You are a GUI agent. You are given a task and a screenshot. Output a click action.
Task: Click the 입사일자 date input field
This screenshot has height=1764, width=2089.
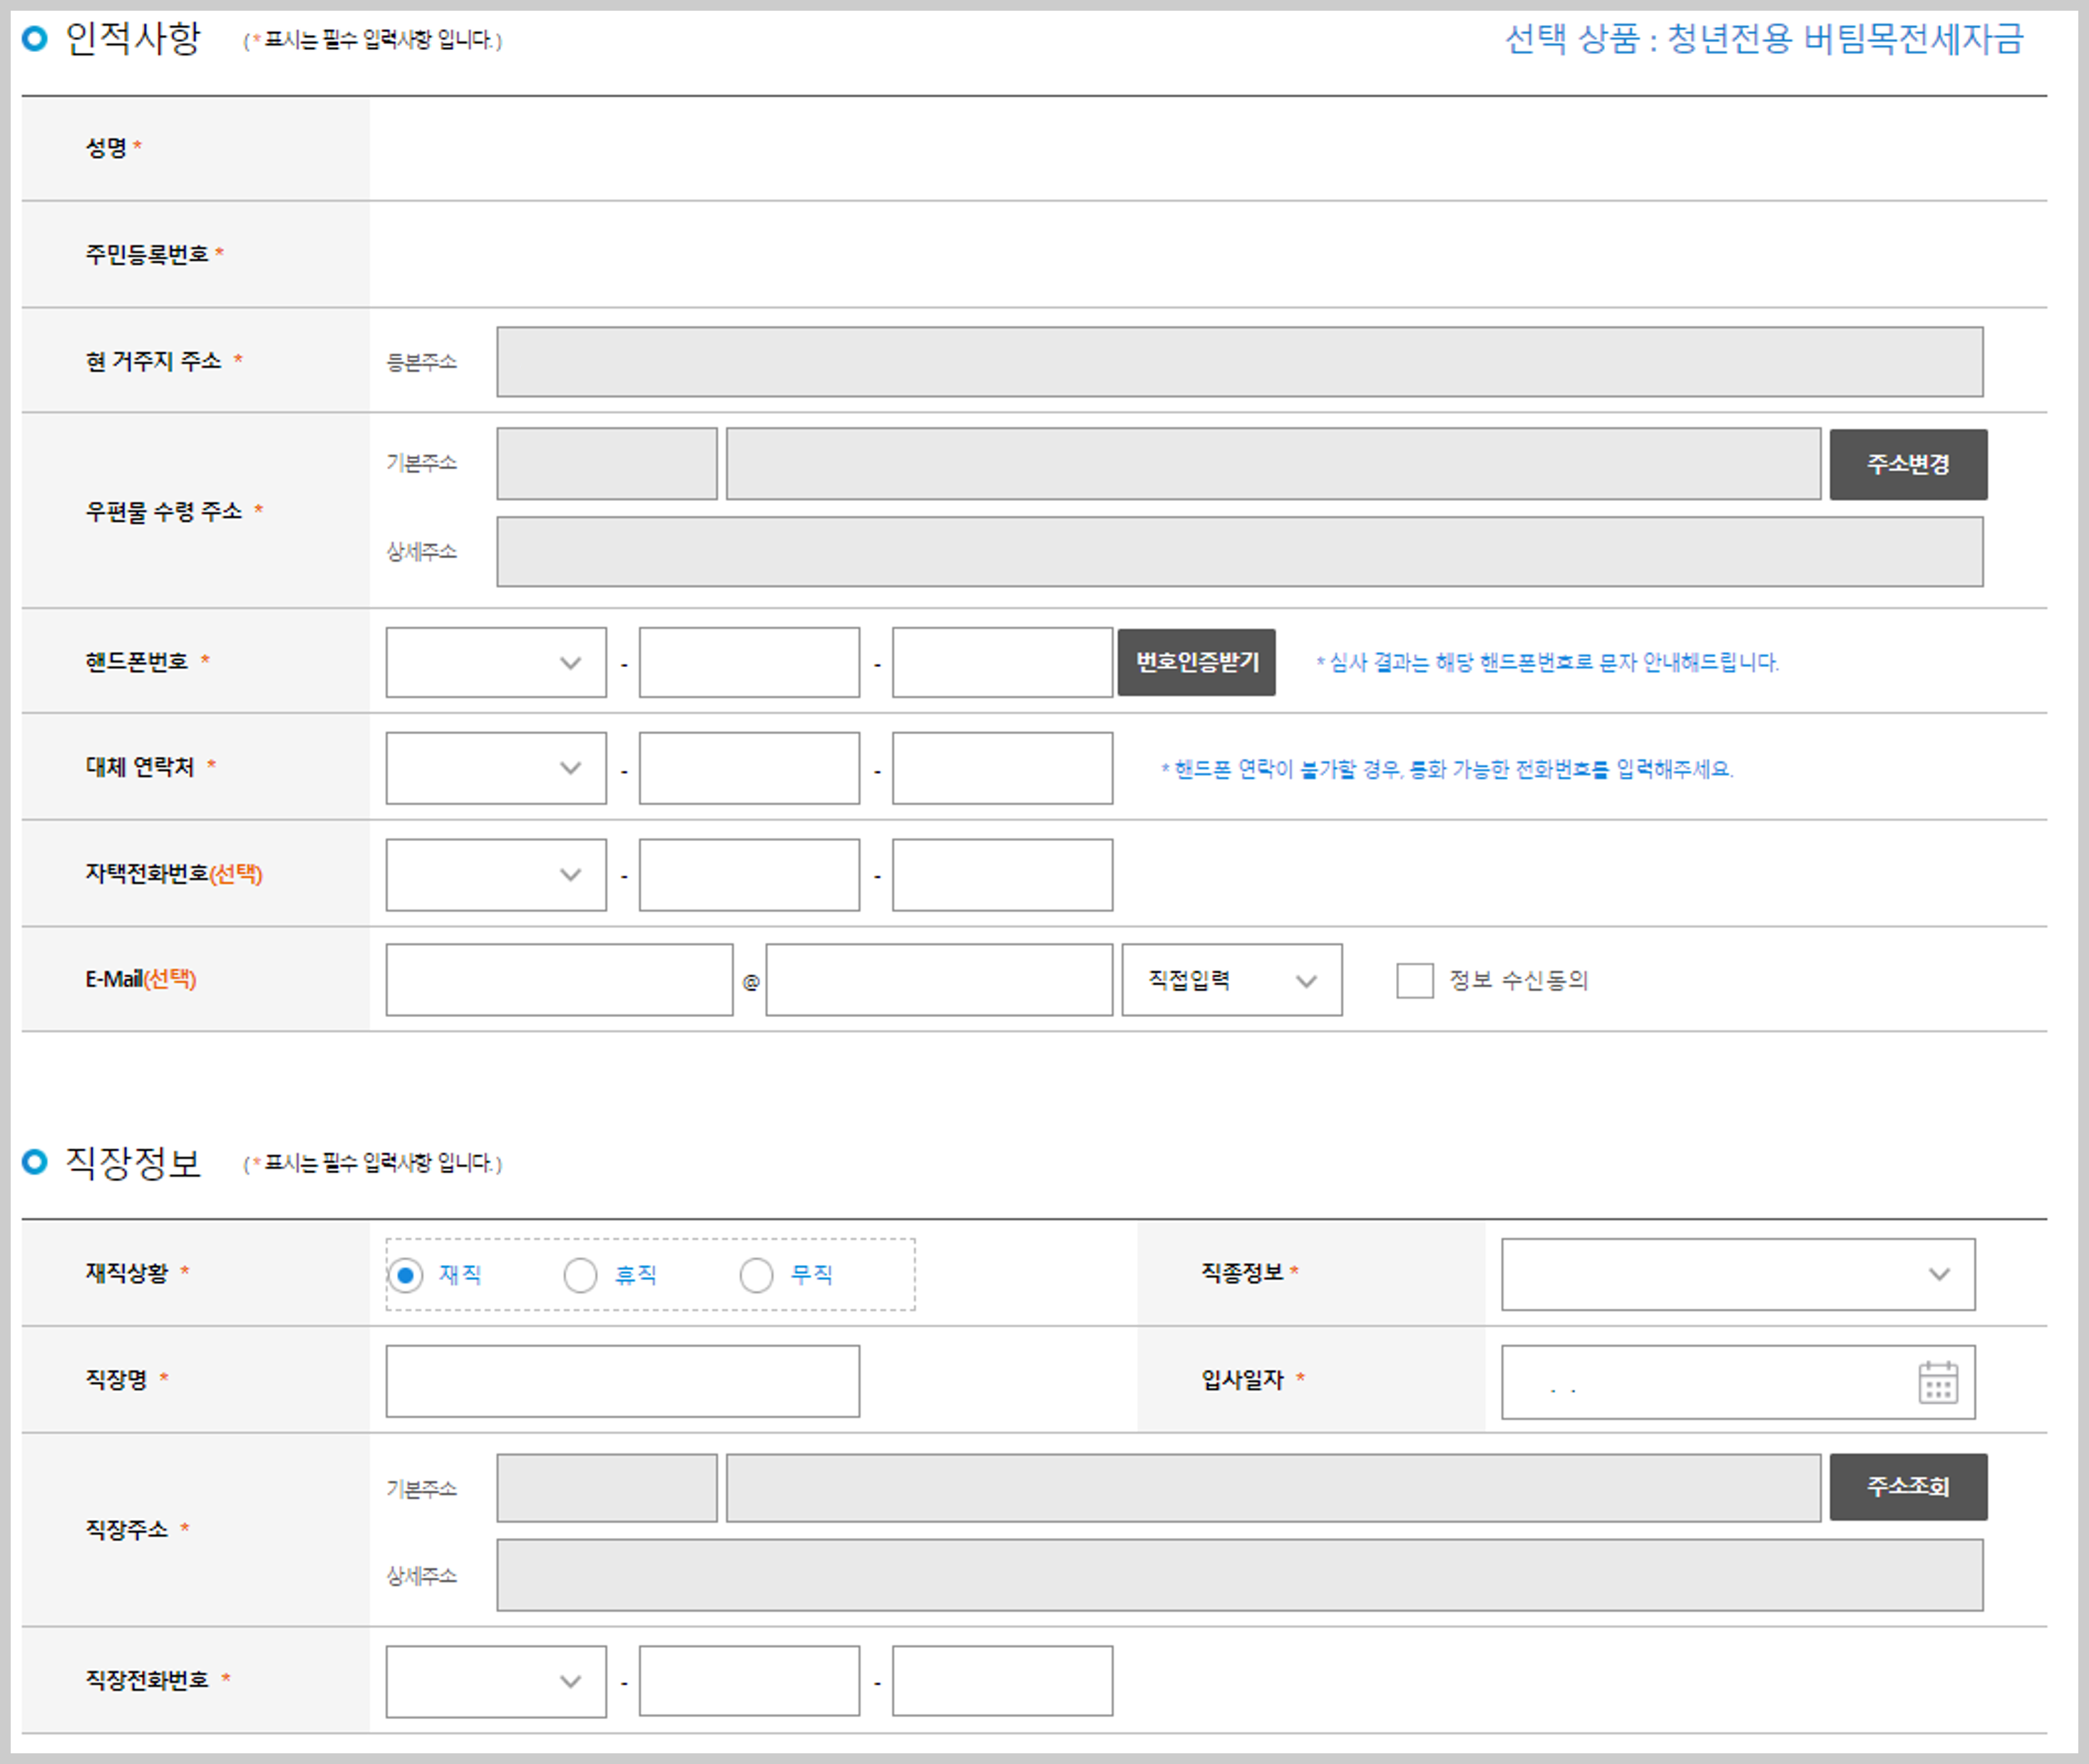pos(1701,1382)
